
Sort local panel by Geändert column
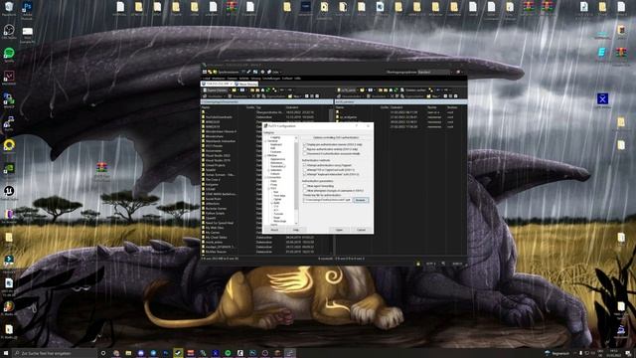point(292,107)
